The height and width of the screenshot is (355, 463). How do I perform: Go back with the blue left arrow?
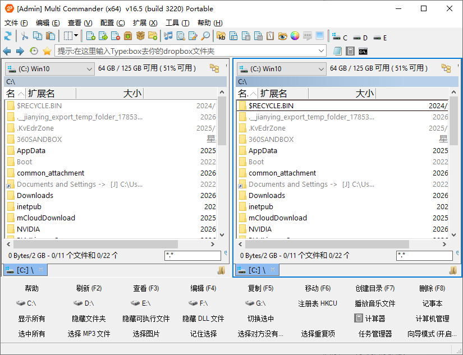[7, 52]
